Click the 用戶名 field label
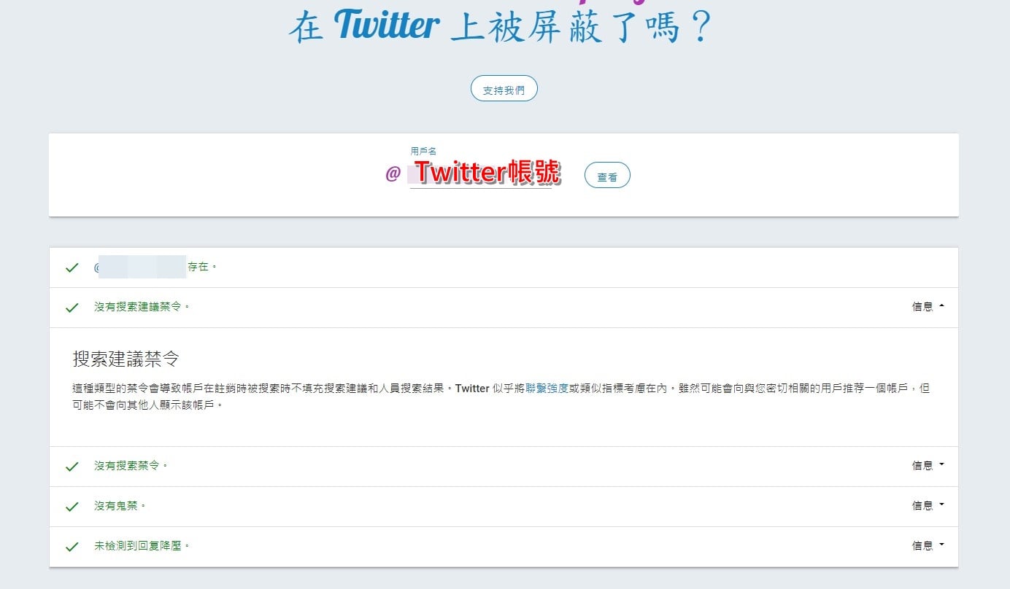 (x=423, y=152)
